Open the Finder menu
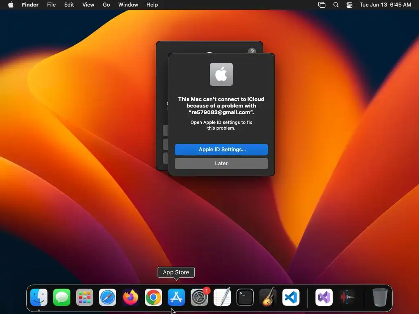Viewport: 419px width, 314px height. click(x=30, y=5)
